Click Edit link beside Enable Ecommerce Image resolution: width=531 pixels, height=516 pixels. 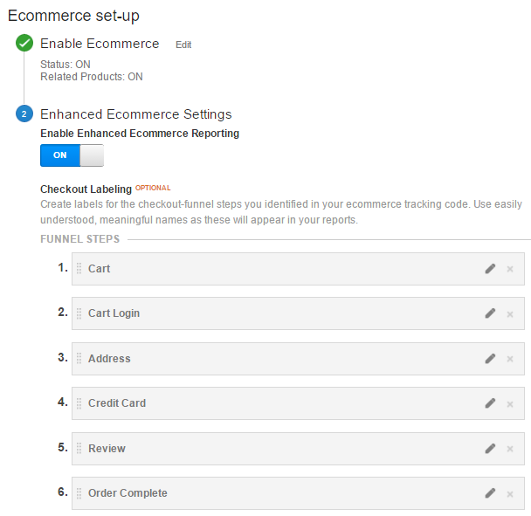click(x=183, y=45)
